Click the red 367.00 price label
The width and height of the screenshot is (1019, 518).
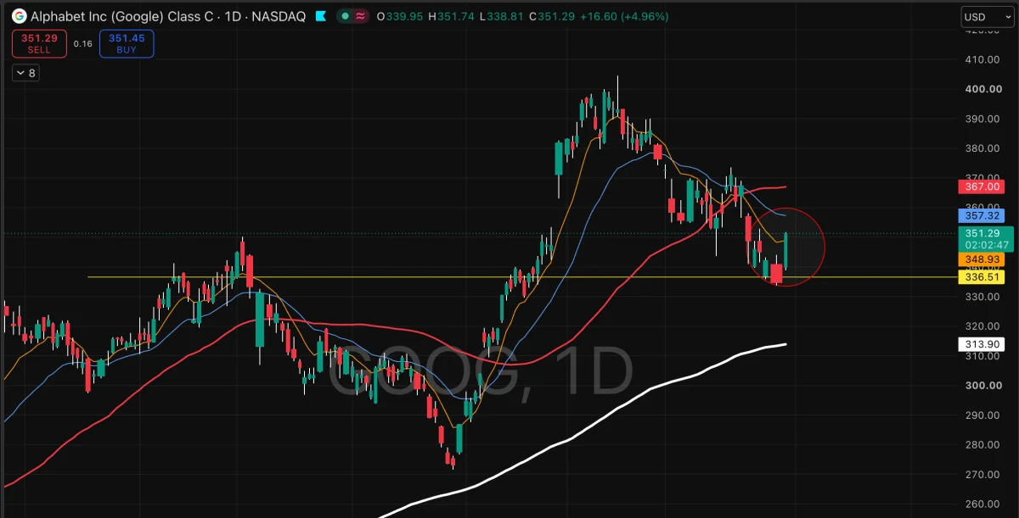click(982, 187)
